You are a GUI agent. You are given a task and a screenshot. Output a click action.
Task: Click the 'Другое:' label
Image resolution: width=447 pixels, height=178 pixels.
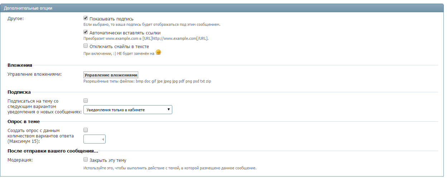(x=15, y=19)
